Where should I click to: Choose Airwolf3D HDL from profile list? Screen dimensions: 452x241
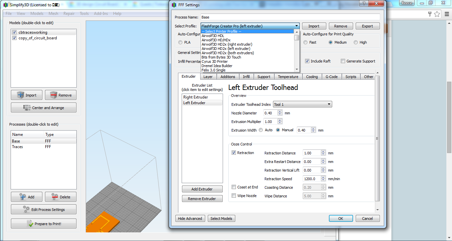pyautogui.click(x=248, y=36)
